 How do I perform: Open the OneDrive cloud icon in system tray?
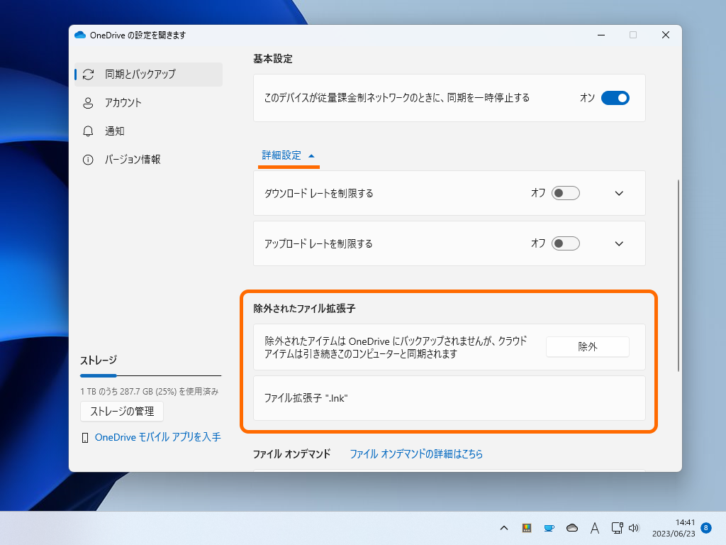[571, 528]
